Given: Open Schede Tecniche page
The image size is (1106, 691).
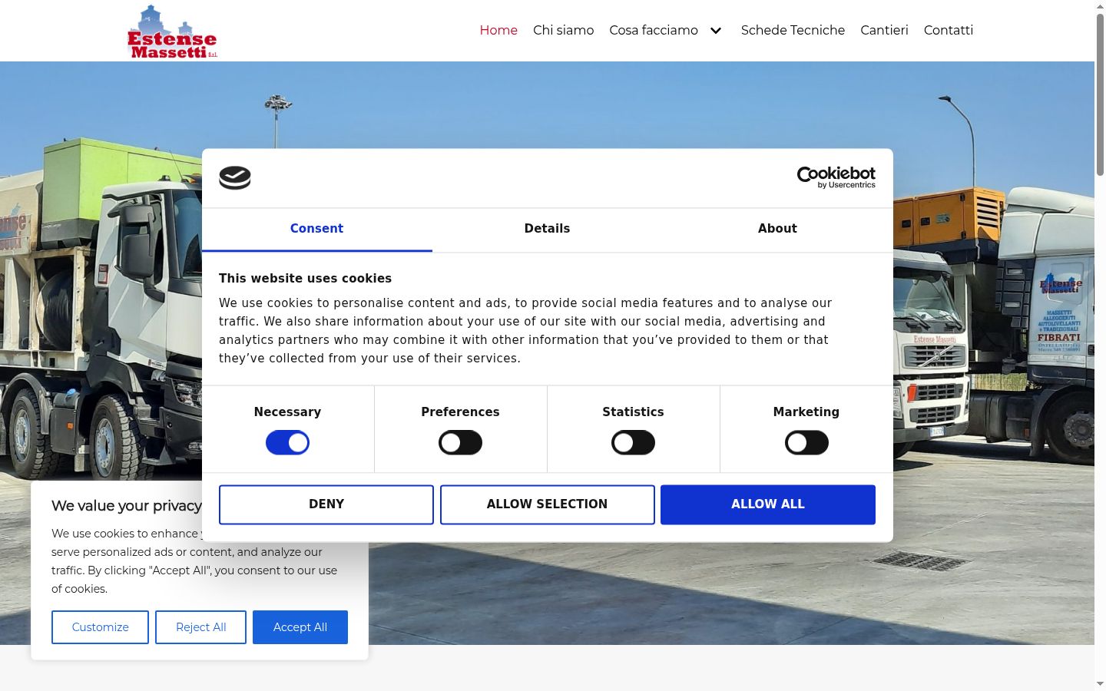Looking at the screenshot, I should coord(793,30).
